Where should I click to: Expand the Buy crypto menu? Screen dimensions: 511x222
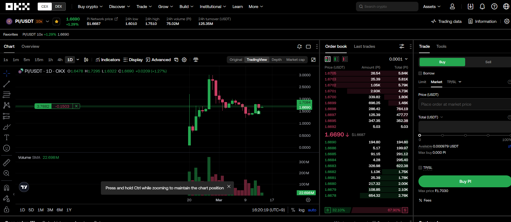(90, 7)
